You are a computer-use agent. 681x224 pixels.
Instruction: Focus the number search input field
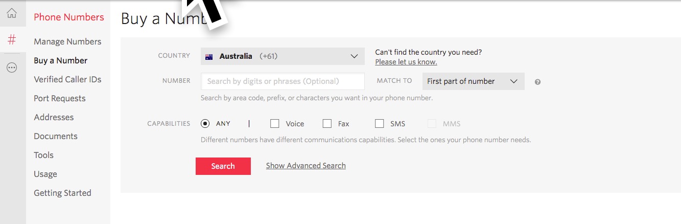(283, 81)
